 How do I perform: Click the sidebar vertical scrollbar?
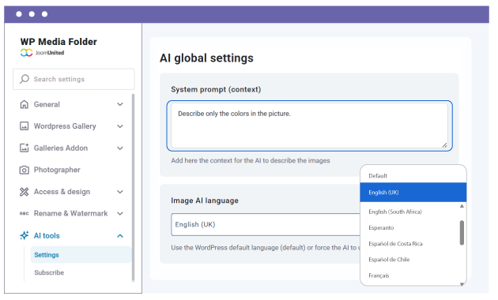133,187
